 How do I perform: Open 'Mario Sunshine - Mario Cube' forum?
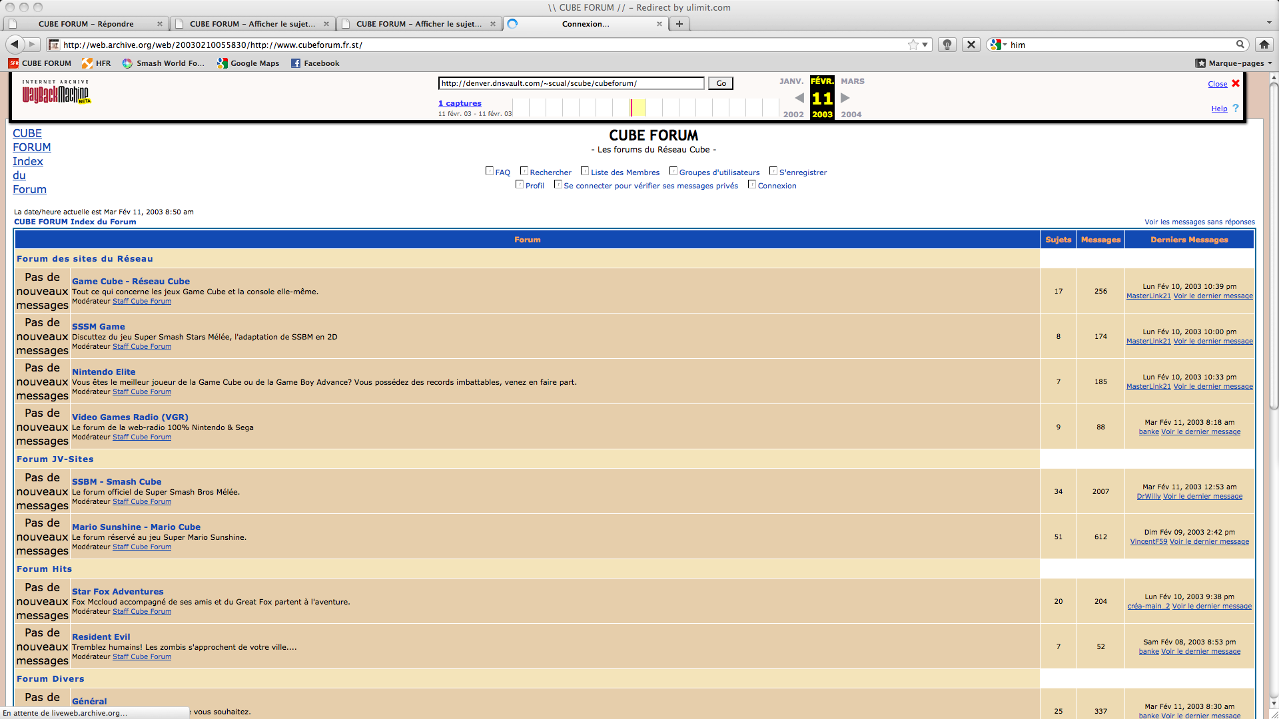point(137,527)
